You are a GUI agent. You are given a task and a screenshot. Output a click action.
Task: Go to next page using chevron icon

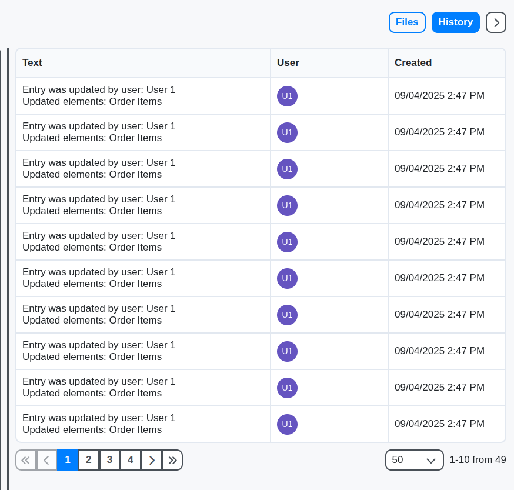pyautogui.click(x=151, y=460)
